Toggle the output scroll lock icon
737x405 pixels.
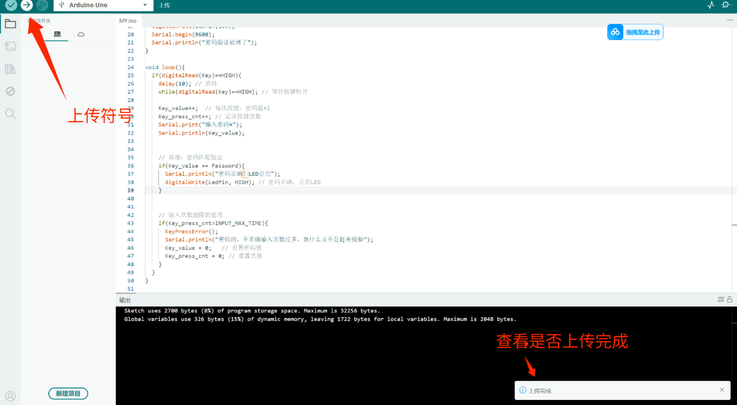pyautogui.click(x=730, y=300)
